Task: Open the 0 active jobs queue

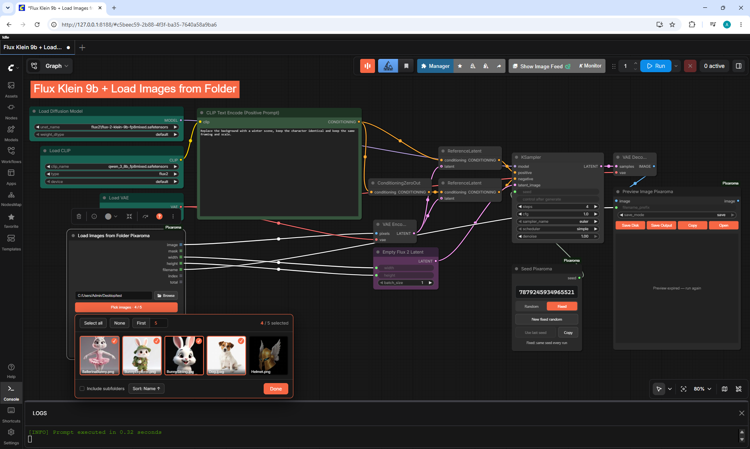Action: point(714,66)
